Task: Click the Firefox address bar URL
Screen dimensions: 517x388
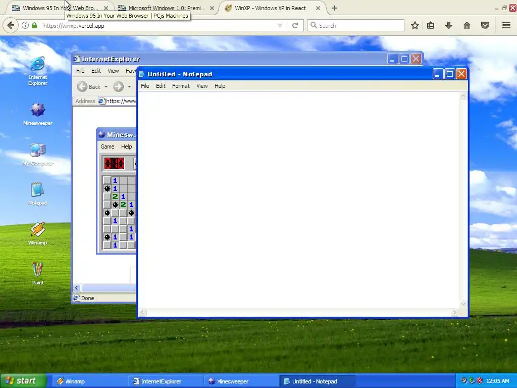Action: click(74, 26)
